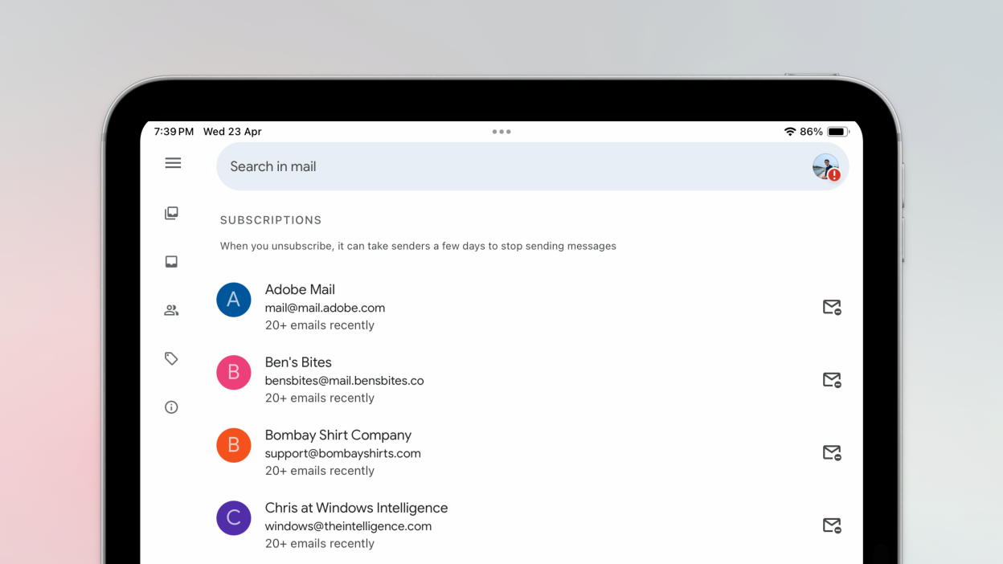This screenshot has height=564, width=1003.
Task: Tap the three-dot multitasking control at top
Action: pyautogui.click(x=501, y=132)
